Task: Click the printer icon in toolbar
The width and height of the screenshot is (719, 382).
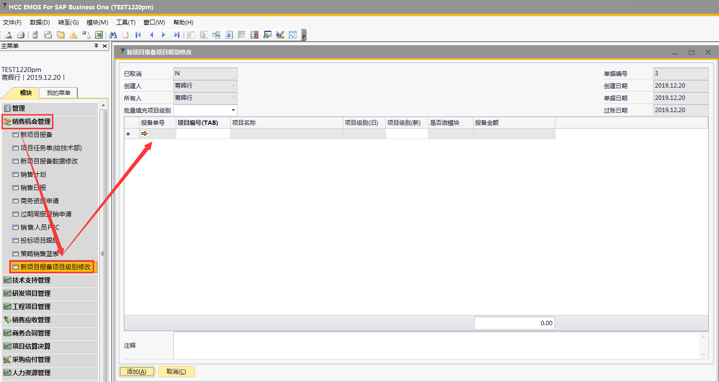Action: [x=21, y=35]
